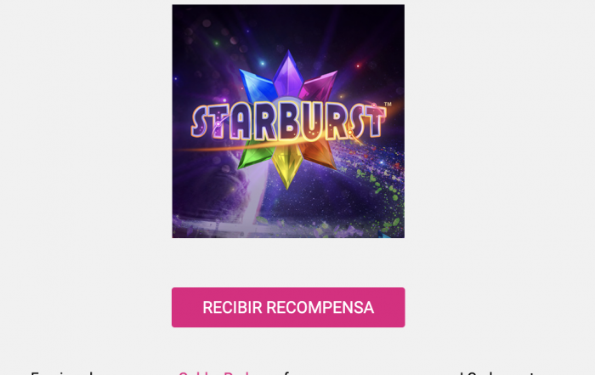Click the green sparkle near the artwork's top

[x=217, y=43]
